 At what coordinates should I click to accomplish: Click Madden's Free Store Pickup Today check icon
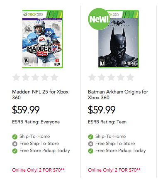click(15, 151)
